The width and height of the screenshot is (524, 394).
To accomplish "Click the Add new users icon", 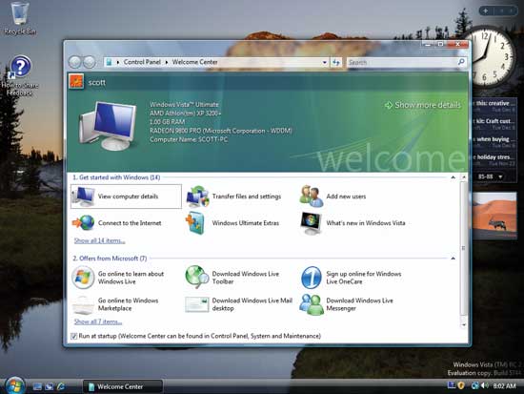I will pos(312,197).
